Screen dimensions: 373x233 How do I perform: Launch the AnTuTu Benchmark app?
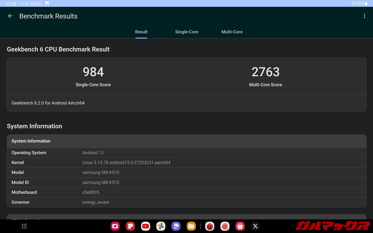pos(210,226)
